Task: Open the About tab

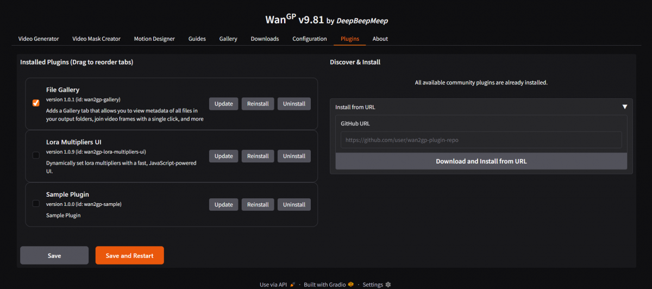Action: coord(380,39)
